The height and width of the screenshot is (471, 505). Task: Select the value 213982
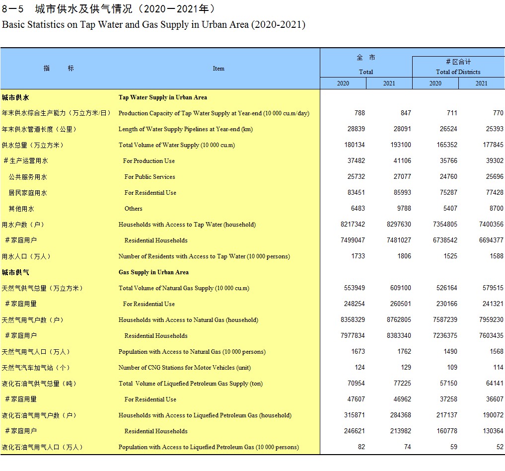401,431
